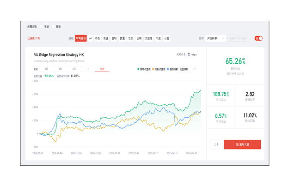Select the 美股 stock type option
The height and width of the screenshot is (186, 289).
[x=58, y=27]
